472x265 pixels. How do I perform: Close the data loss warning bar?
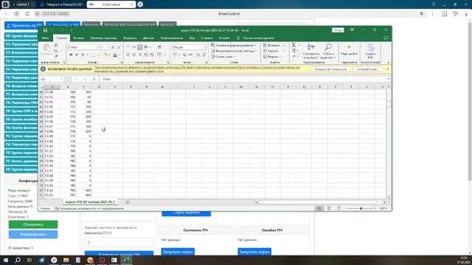point(387,69)
